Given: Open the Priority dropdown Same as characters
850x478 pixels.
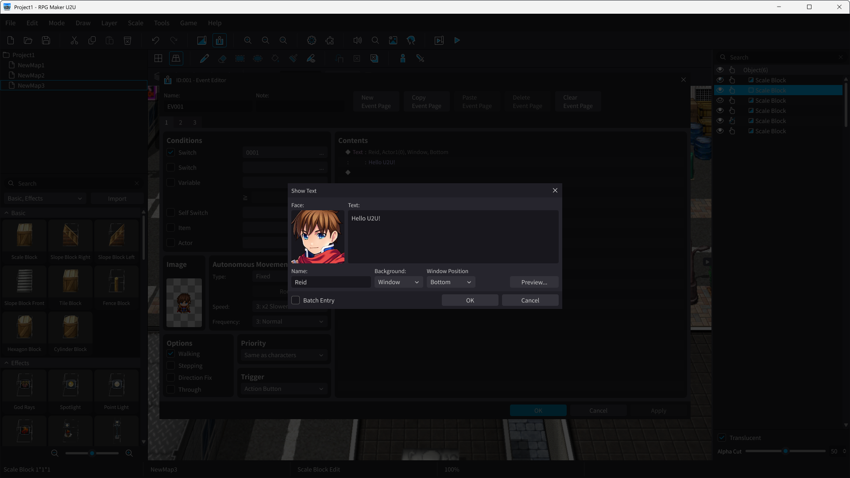Looking at the screenshot, I should point(284,355).
